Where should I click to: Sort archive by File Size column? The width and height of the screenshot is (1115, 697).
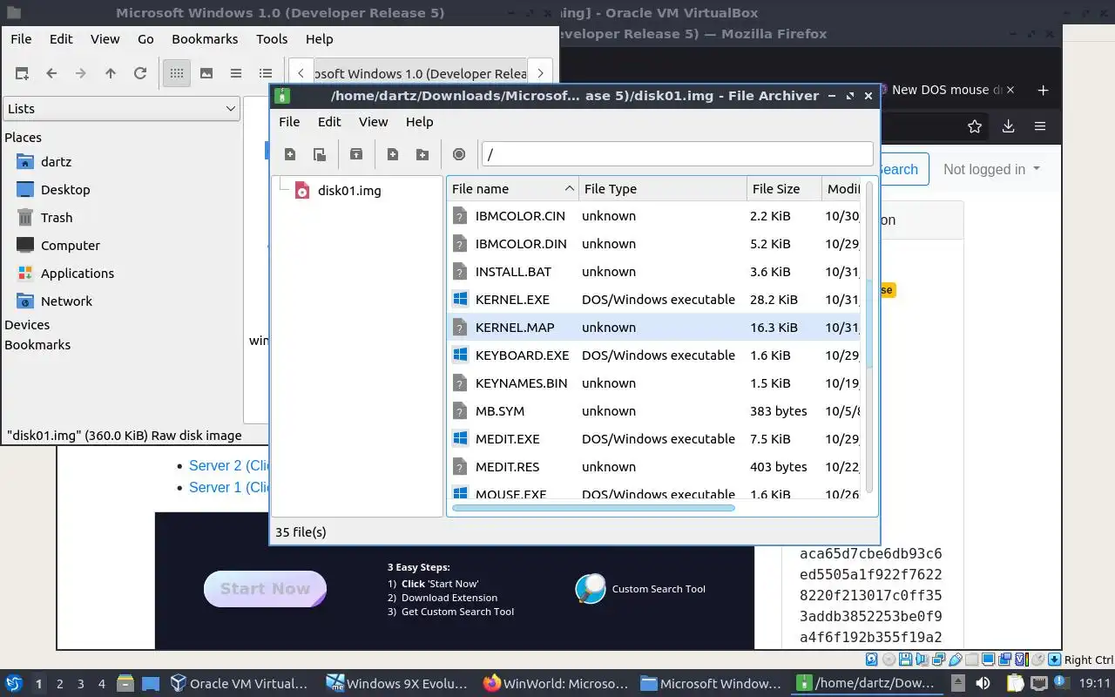pyautogui.click(x=784, y=188)
